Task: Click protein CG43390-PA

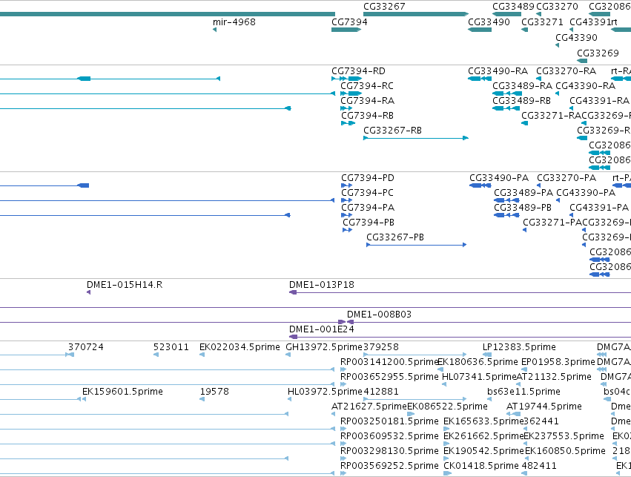Action: (x=586, y=193)
